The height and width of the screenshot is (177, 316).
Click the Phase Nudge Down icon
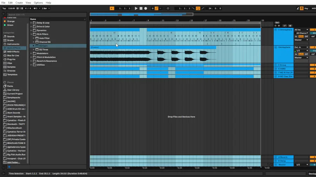pyautogui.click(x=18, y=8)
